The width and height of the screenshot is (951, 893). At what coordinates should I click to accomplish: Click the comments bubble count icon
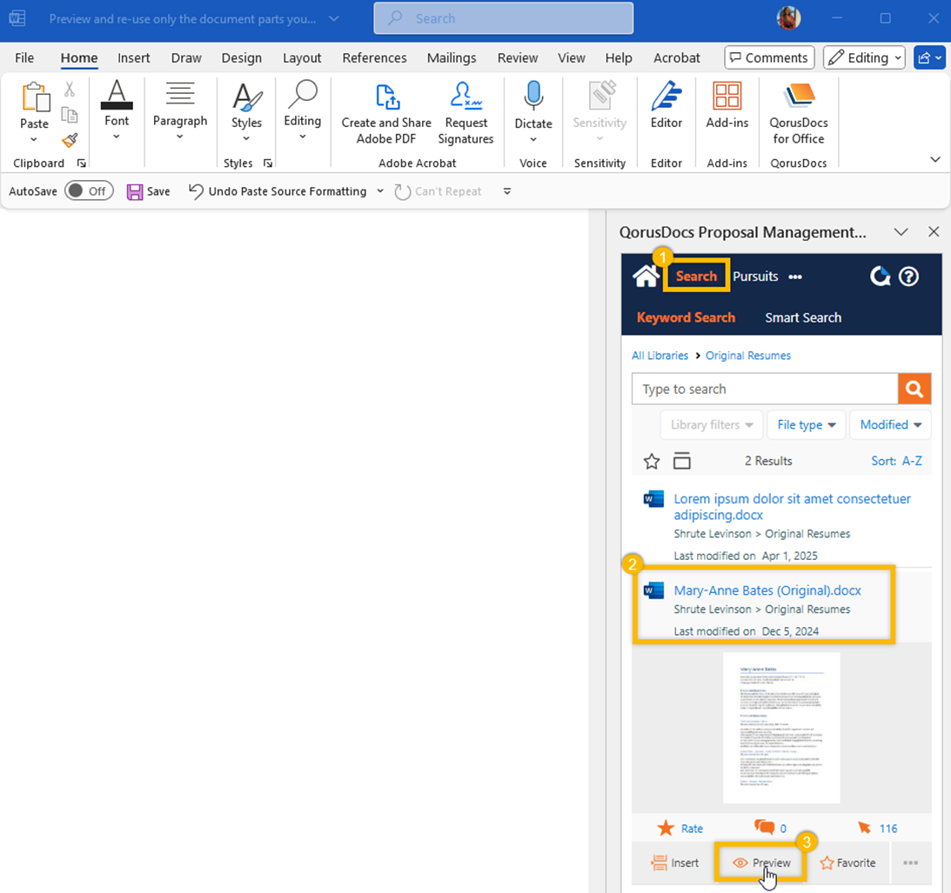click(x=764, y=828)
